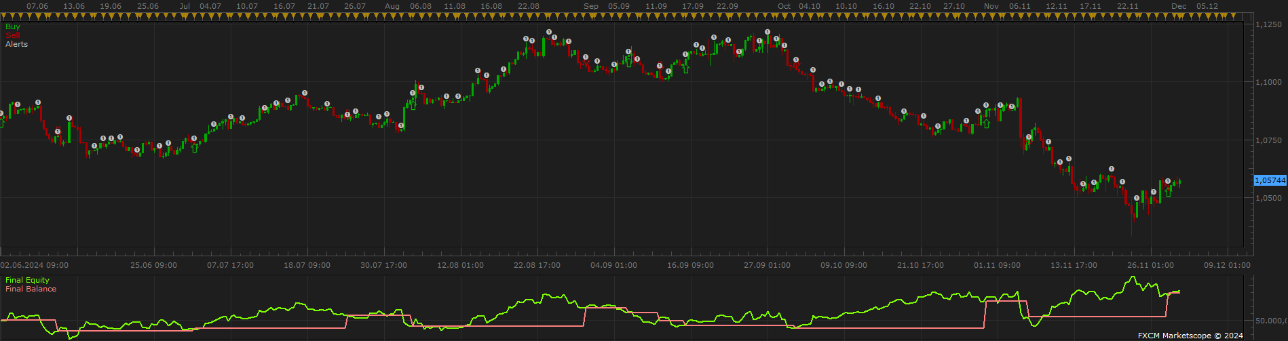1288x341 pixels.
Task: Click the 07.06 date on top axis
Action: pyautogui.click(x=37, y=6)
